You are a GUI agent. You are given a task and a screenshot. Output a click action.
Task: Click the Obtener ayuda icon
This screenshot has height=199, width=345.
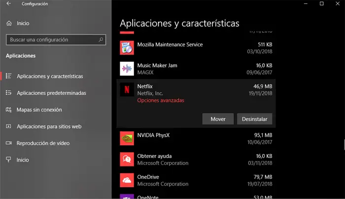coord(127,159)
